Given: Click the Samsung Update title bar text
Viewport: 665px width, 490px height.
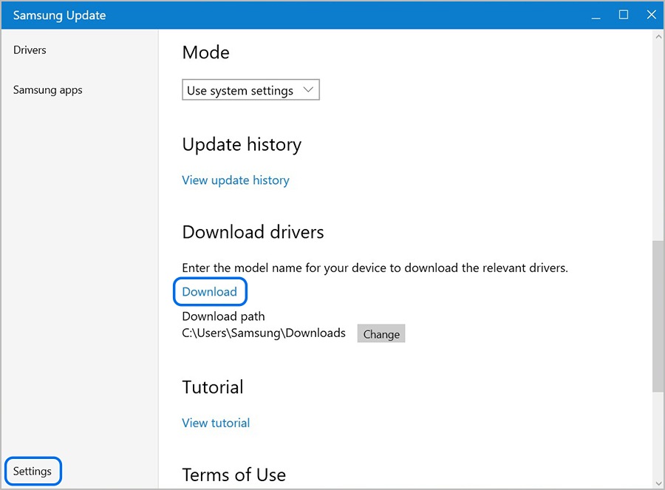Looking at the screenshot, I should point(59,16).
